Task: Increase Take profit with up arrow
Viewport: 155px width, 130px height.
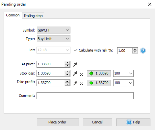Action: [x=67, y=81]
